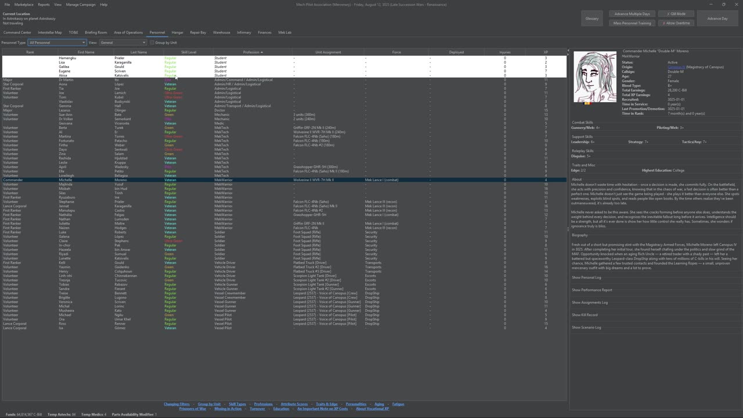Enable the Group by Unit checkbox

[152, 42]
